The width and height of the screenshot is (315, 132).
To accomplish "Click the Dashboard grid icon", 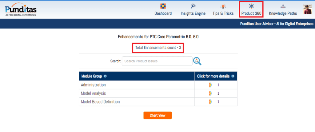I will point(163,6).
